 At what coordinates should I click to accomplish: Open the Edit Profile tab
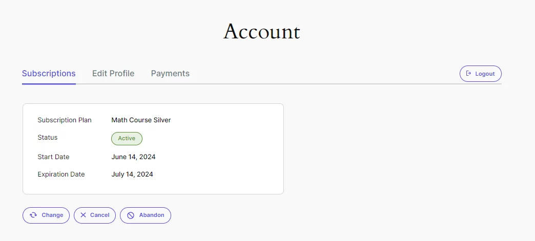pyautogui.click(x=113, y=73)
